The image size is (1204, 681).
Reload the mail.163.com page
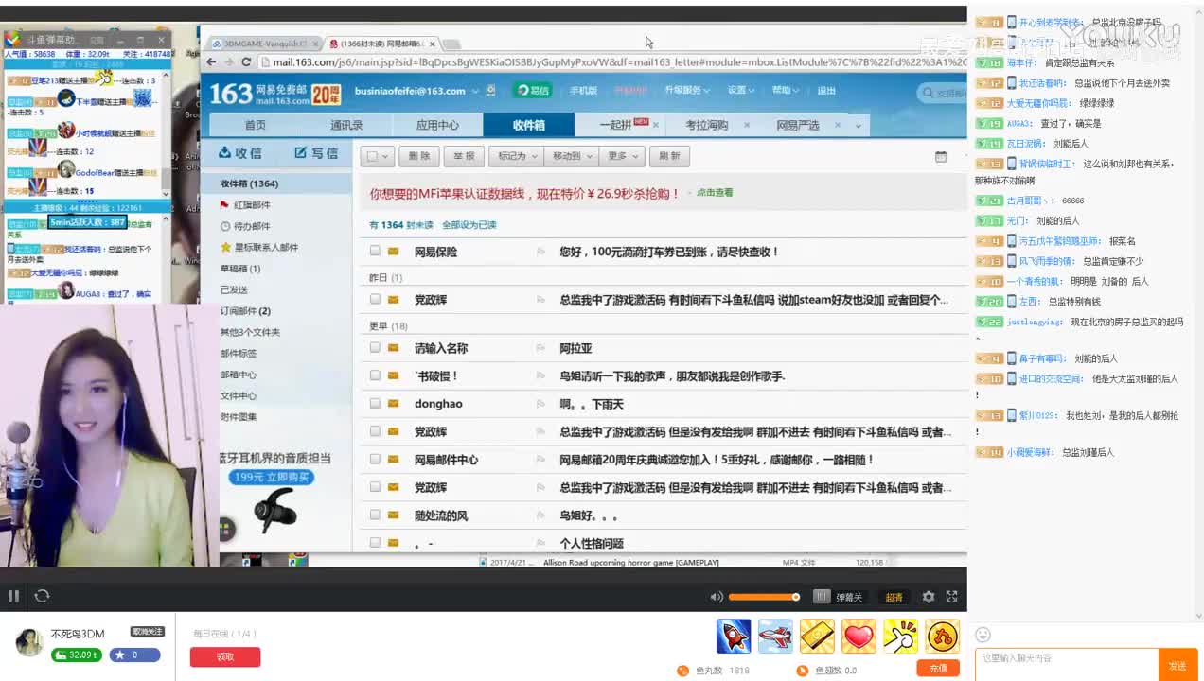246,62
